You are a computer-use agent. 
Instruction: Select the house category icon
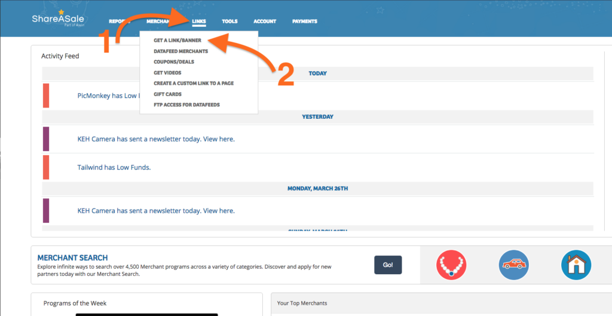coord(576,265)
